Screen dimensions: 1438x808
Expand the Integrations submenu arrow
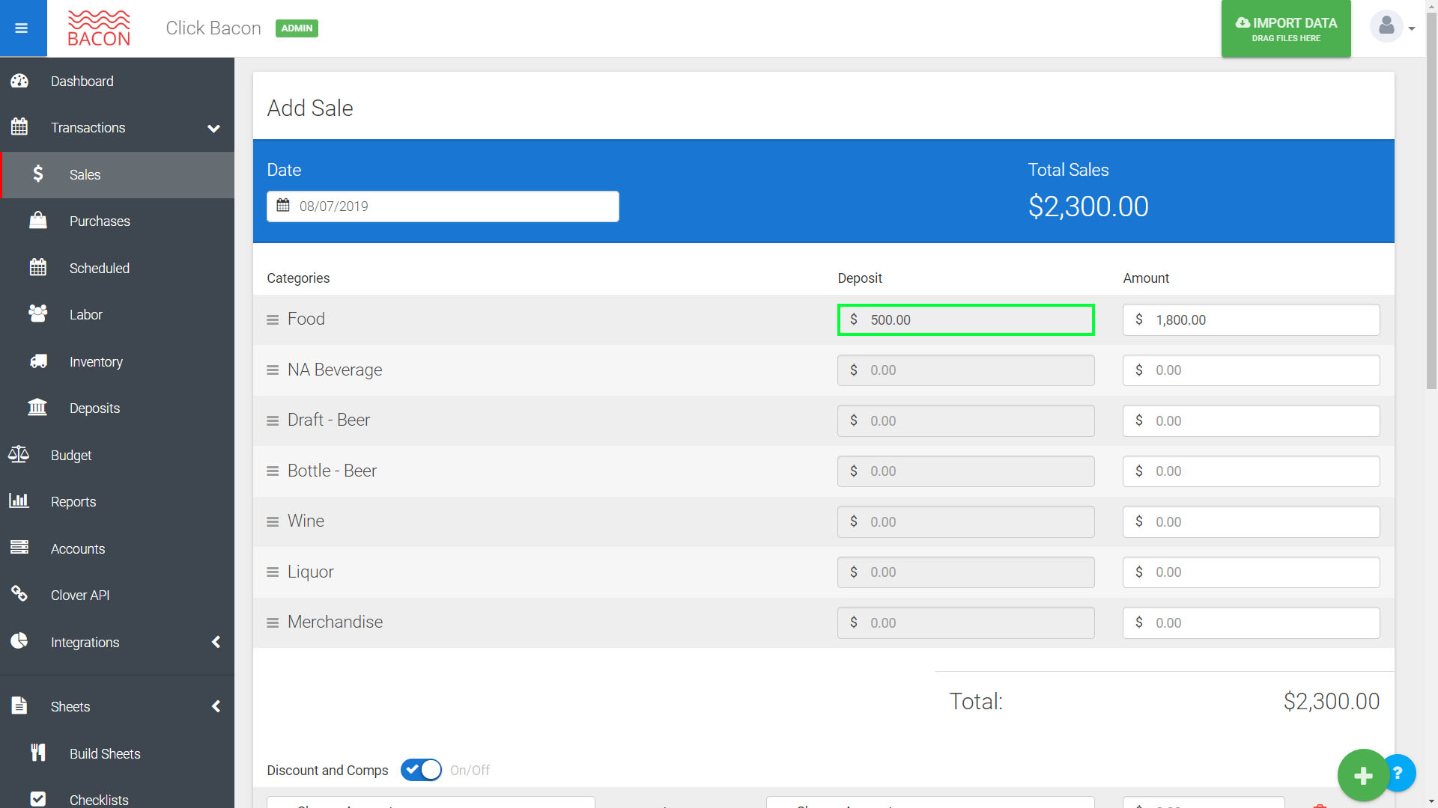coord(216,642)
